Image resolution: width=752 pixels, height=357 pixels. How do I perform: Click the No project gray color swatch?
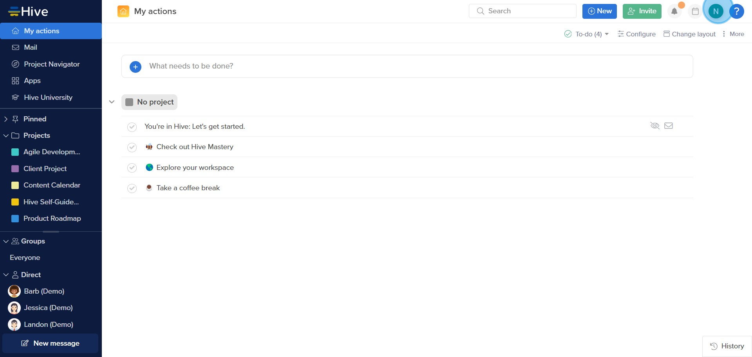point(129,102)
